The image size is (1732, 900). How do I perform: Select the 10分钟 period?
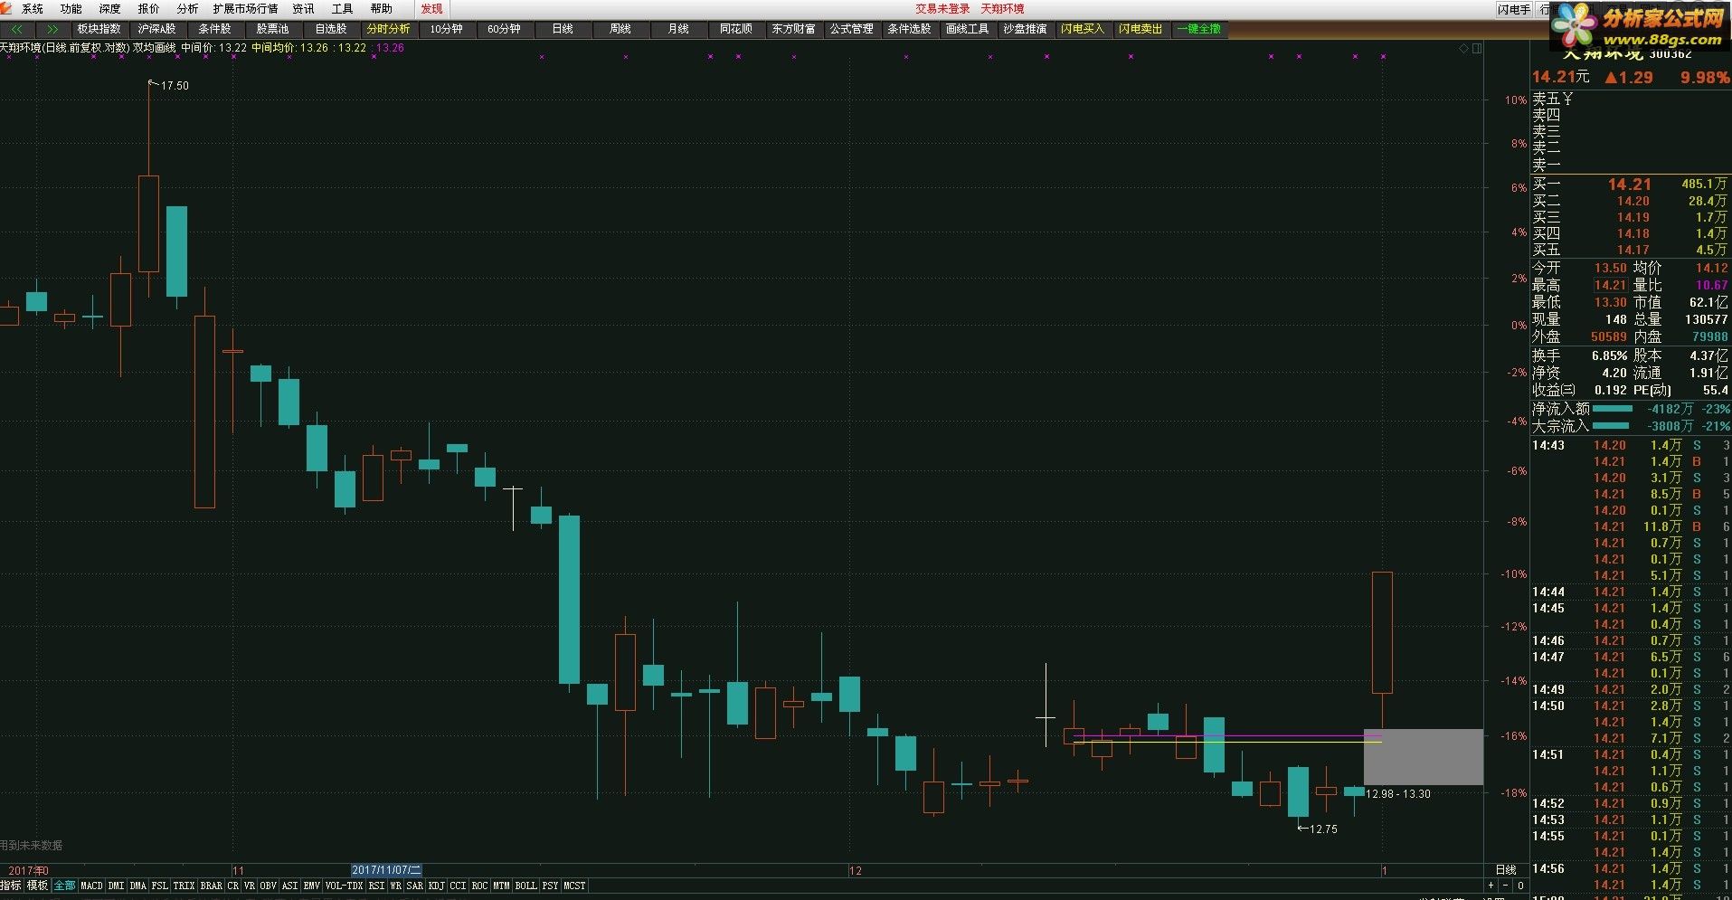(x=446, y=29)
